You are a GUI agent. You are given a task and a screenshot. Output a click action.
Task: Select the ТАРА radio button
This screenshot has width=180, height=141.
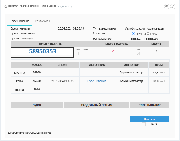[x=148, y=34]
